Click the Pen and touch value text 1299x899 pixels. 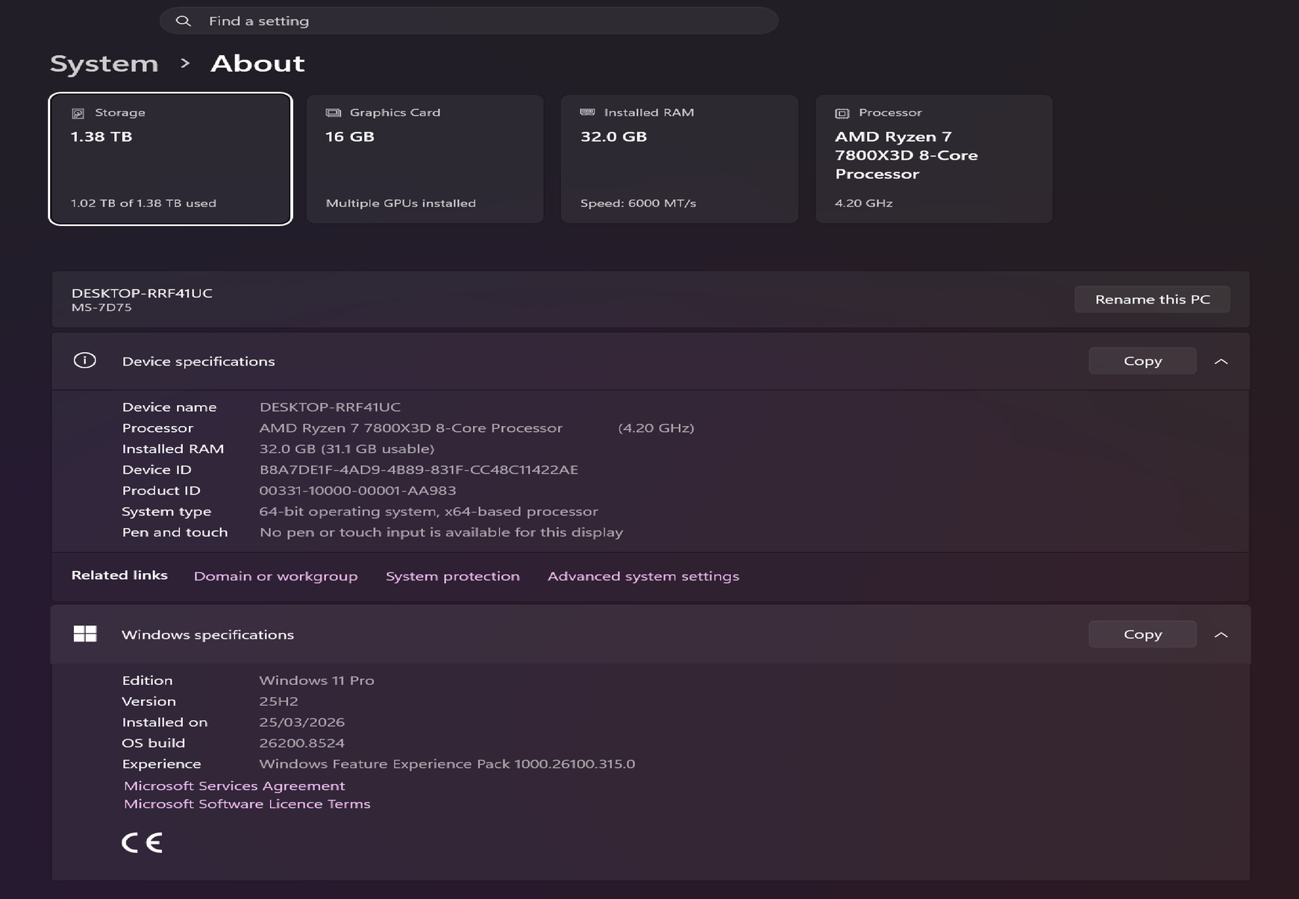point(441,532)
